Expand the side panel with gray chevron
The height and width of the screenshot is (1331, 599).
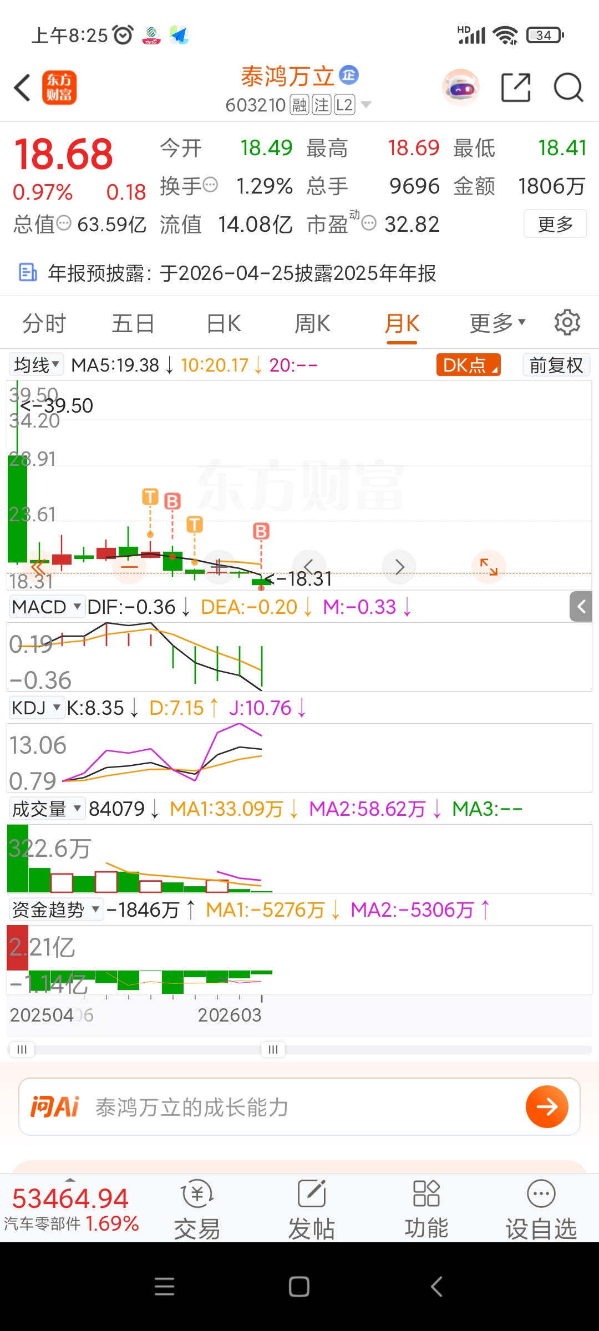[x=581, y=606]
